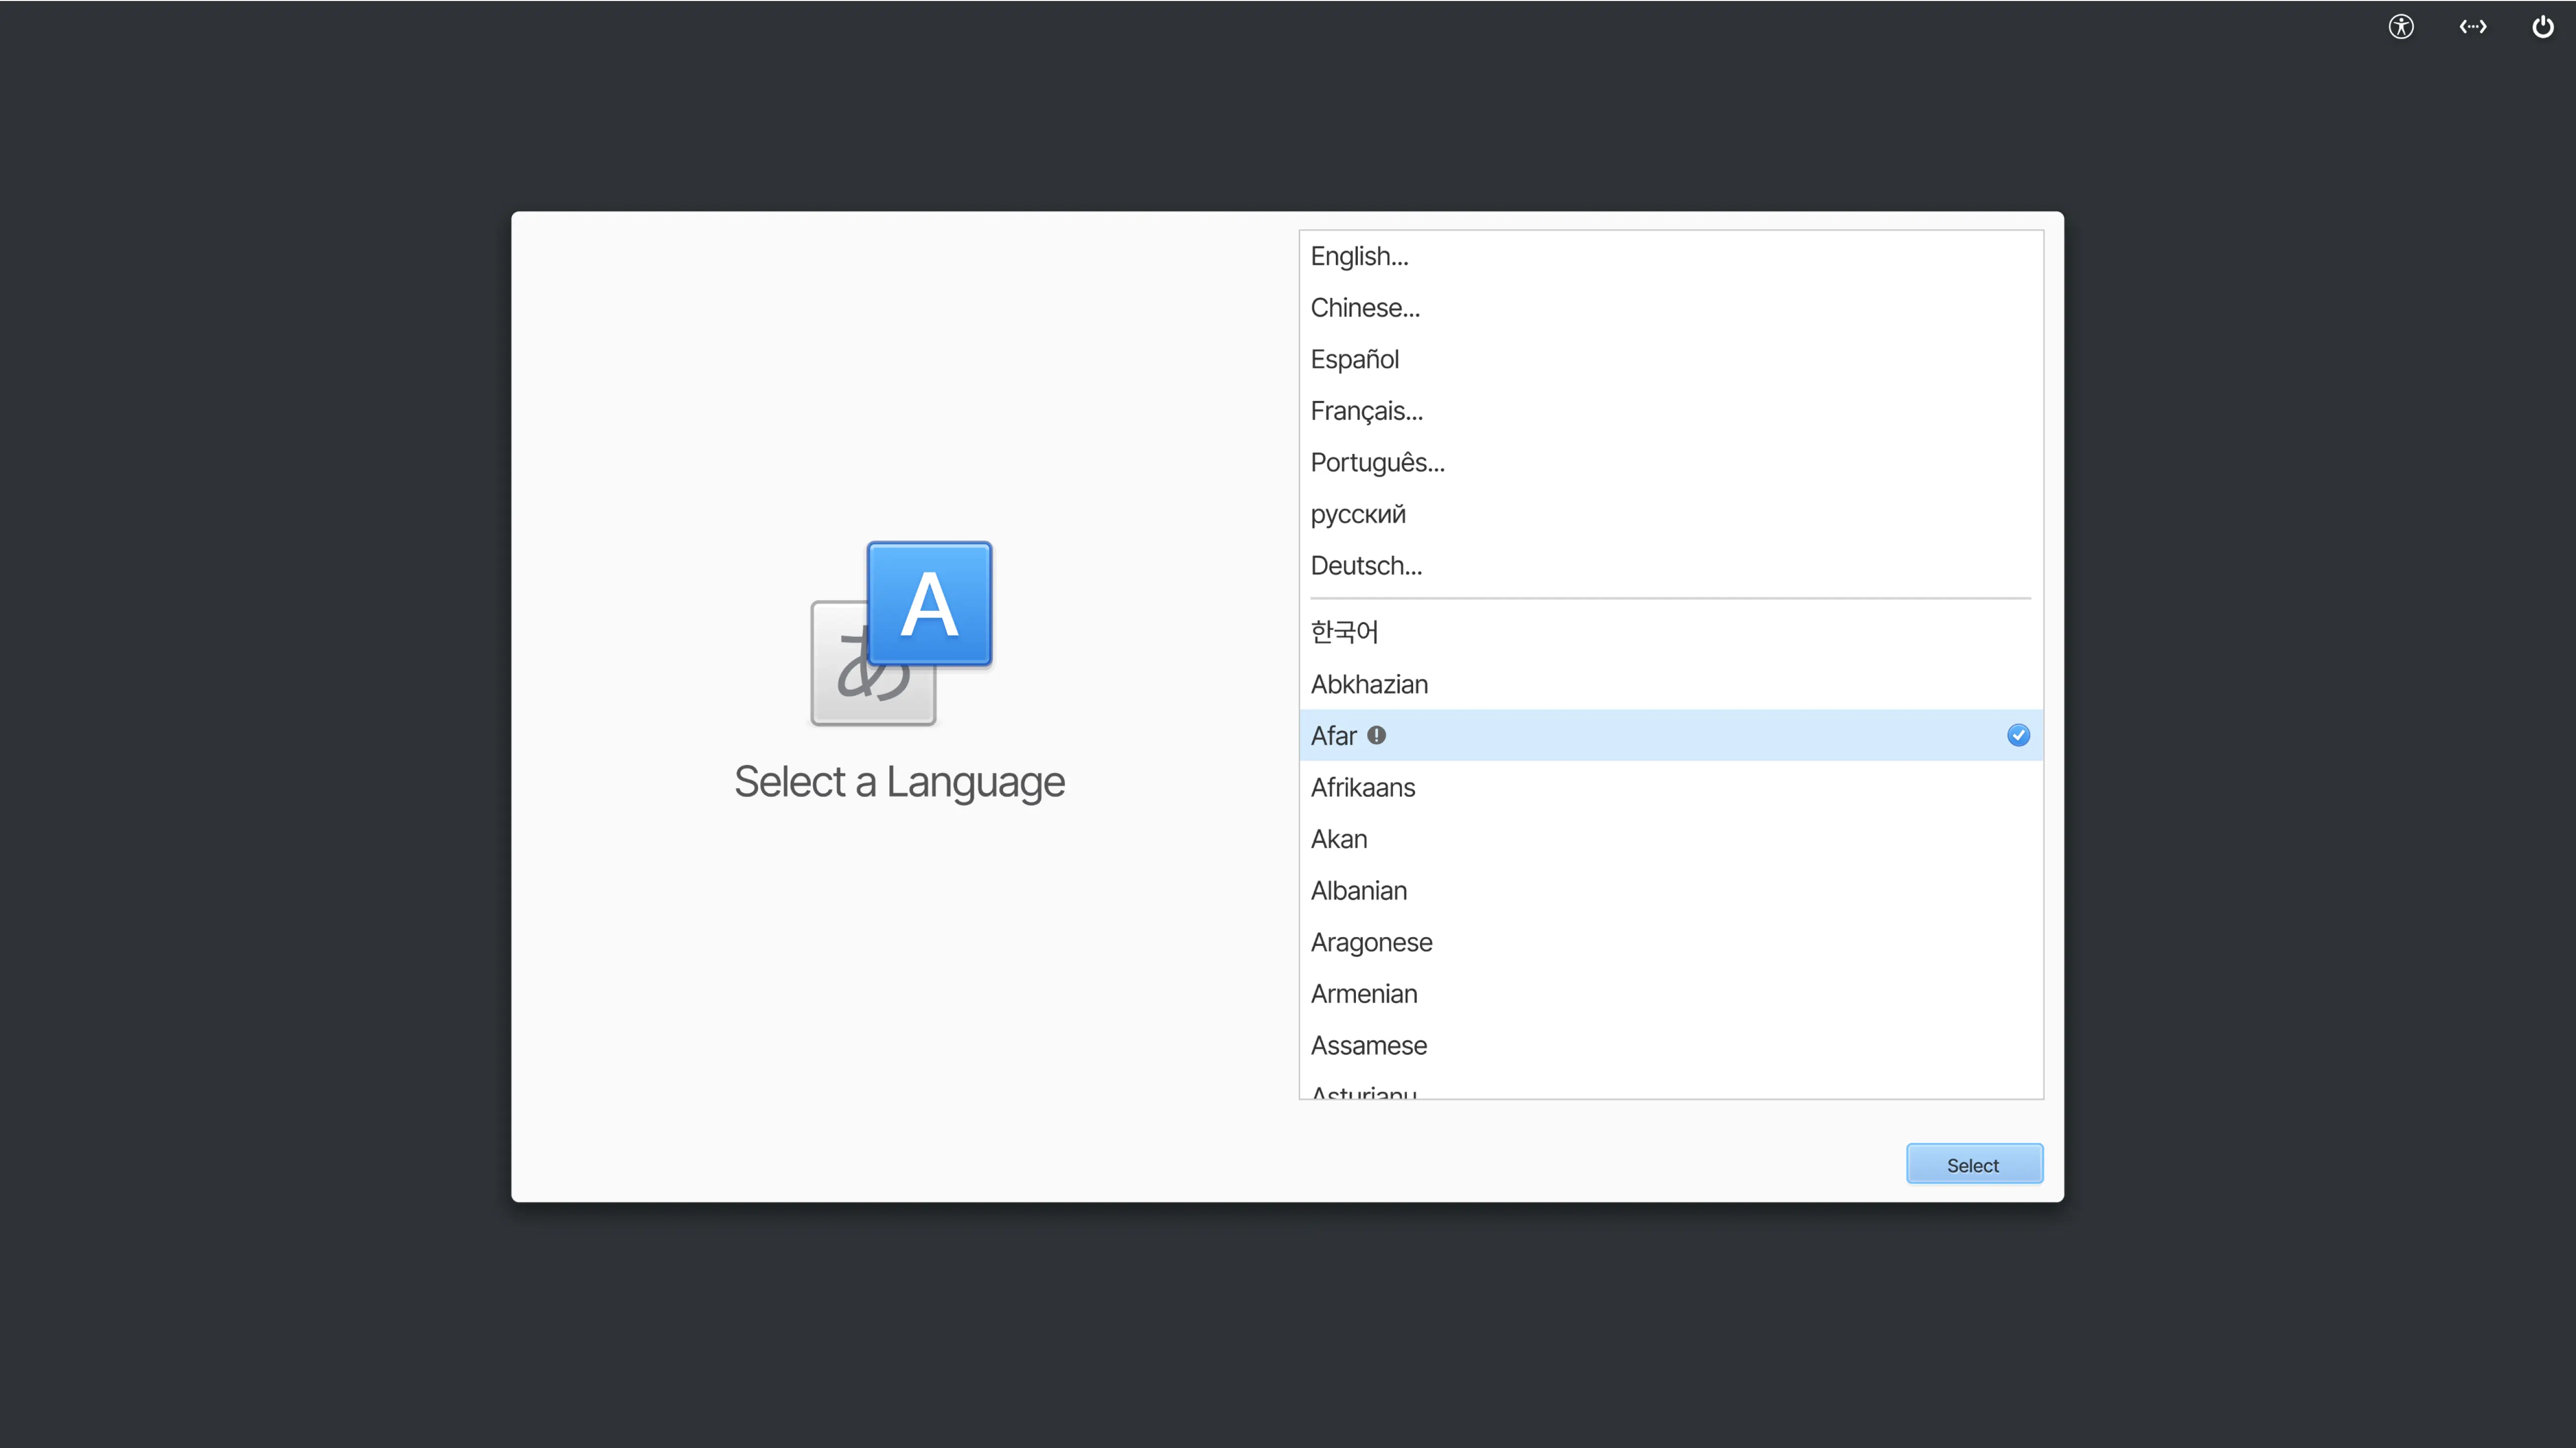
Task: Click the keyboard layout indicator icon
Action: (x=2472, y=27)
